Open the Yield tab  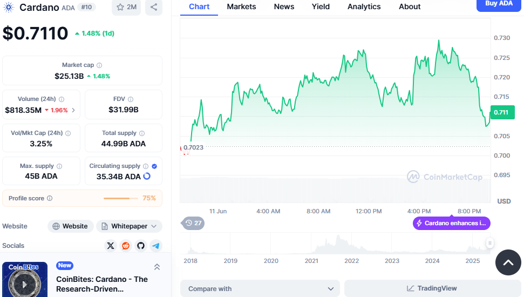(321, 6)
